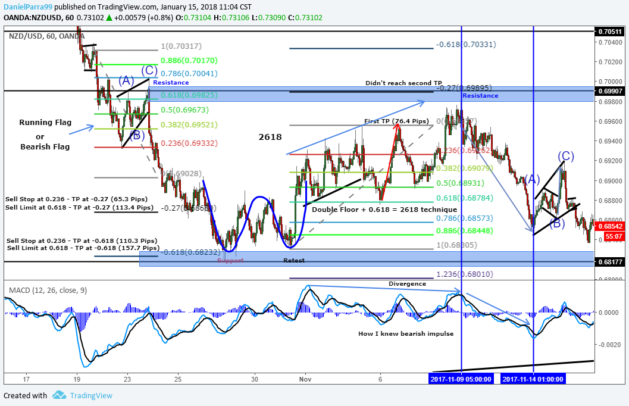The image size is (629, 406).
Task: Open the TradingView link in the footer
Action: [x=91, y=395]
